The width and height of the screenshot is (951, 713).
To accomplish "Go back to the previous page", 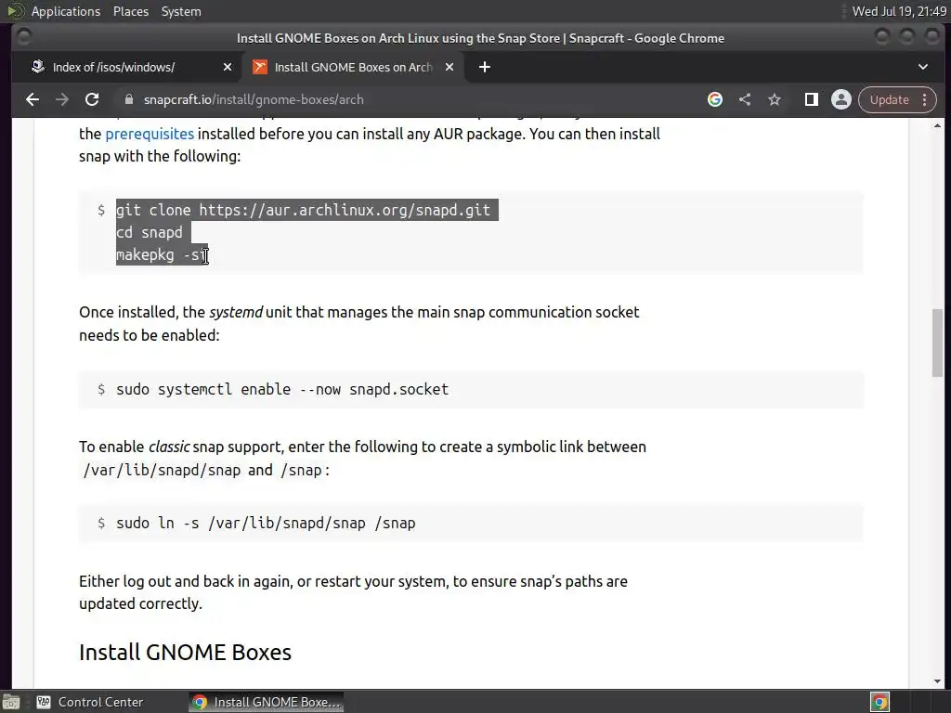I will click(33, 99).
